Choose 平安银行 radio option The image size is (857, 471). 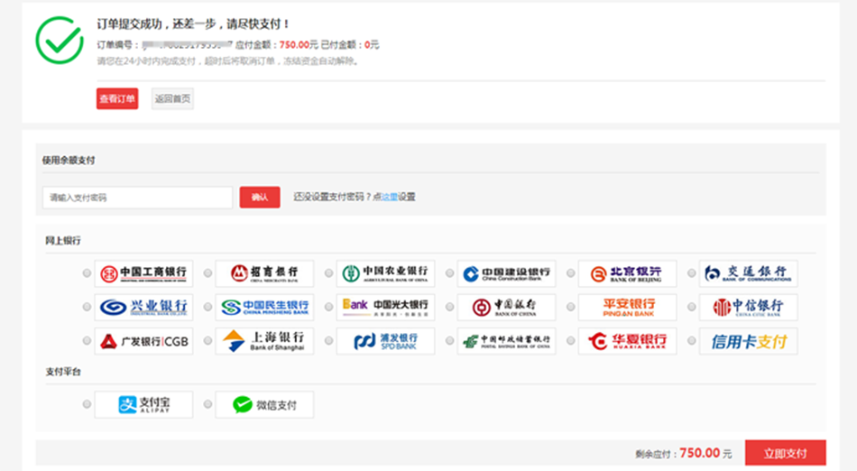pos(571,307)
